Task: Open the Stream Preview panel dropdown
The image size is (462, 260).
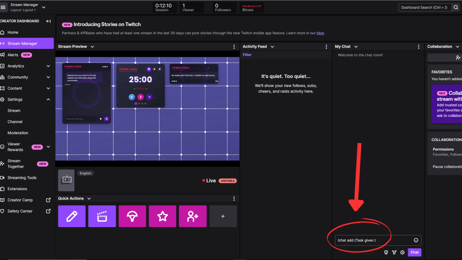Action: coord(92,47)
